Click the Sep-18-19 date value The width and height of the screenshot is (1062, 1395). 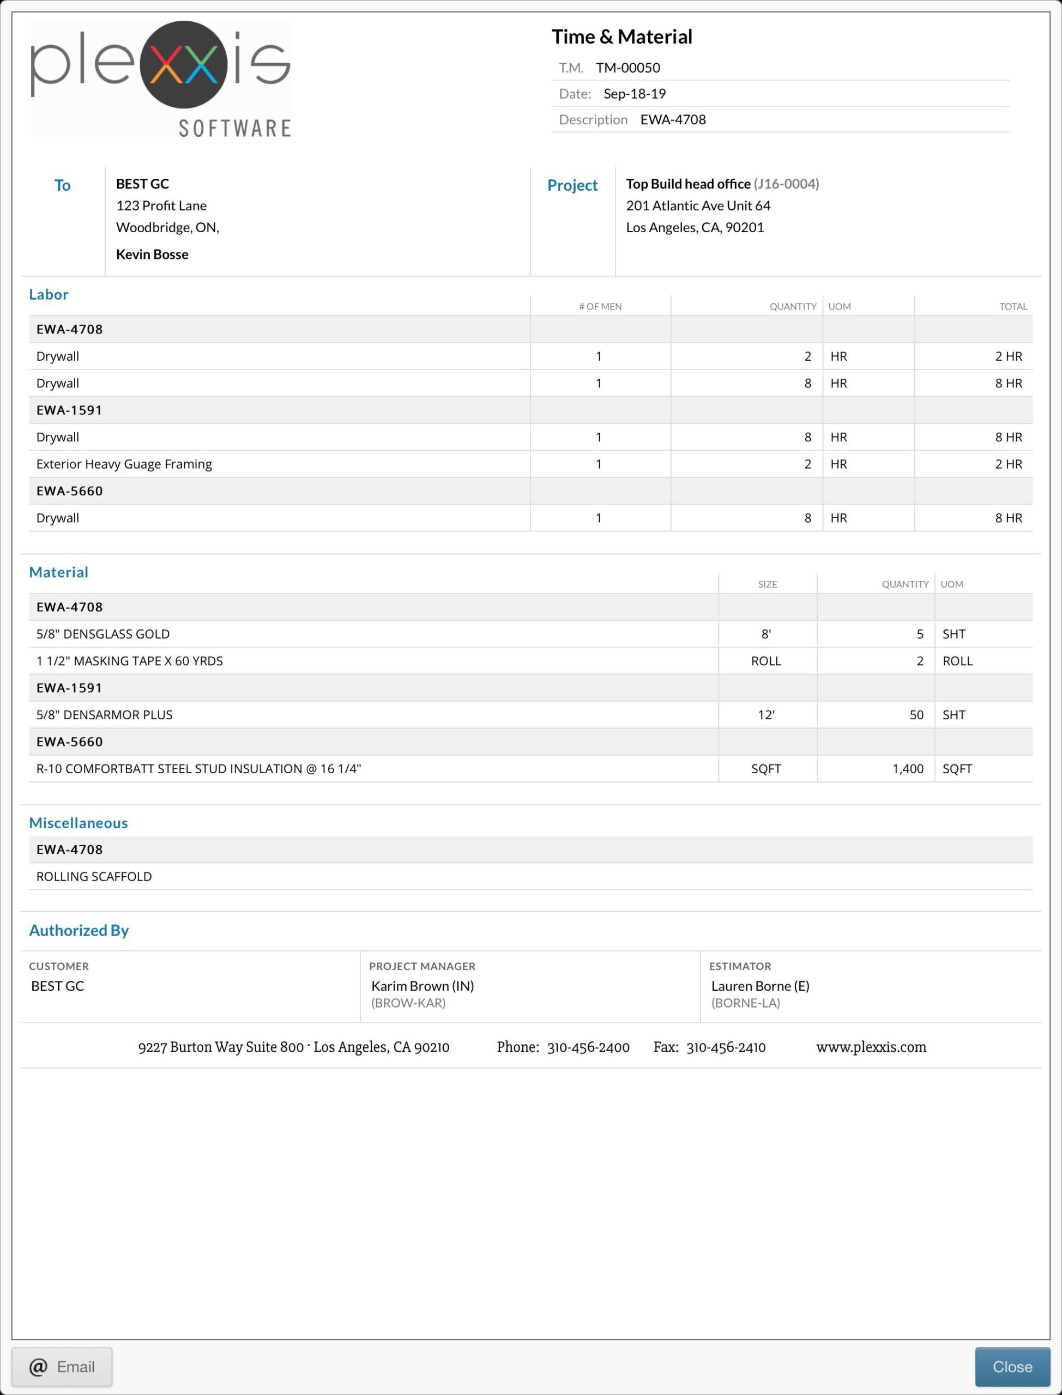pos(634,94)
